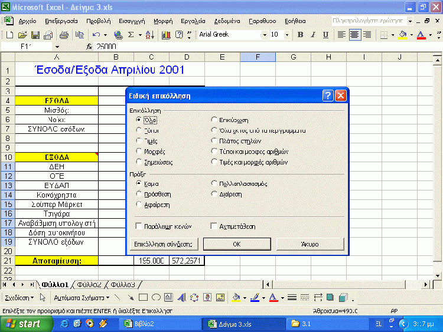This screenshot has width=443, height=332.
Task: Select the Line drawing tool
Action: [118, 297]
